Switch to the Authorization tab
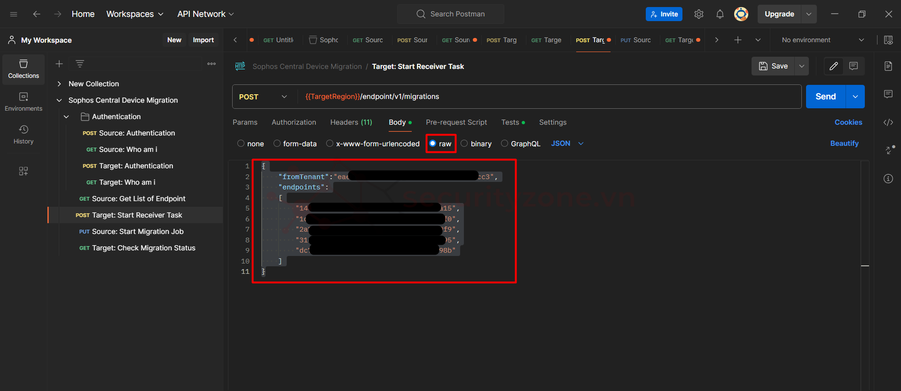The width and height of the screenshot is (901, 391). pos(294,122)
